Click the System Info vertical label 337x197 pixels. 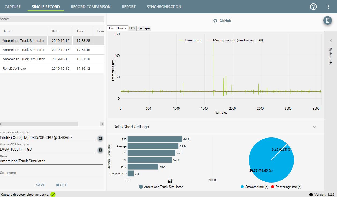tap(331, 57)
